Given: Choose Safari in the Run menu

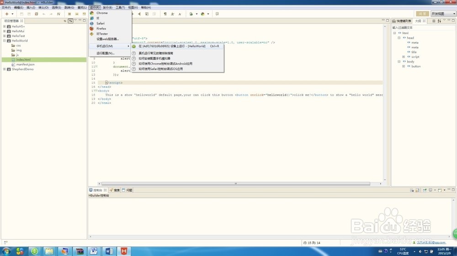Looking at the screenshot, I should point(110,23).
